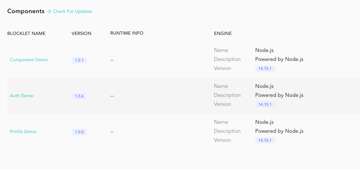Click Auth Demo's runtime info placeholder
This screenshot has width=360, height=169.
coord(112,96)
